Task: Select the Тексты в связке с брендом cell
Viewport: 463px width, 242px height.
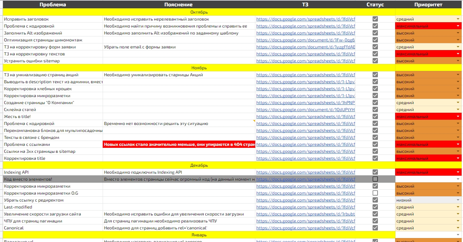Action: pyautogui.click(x=53, y=138)
